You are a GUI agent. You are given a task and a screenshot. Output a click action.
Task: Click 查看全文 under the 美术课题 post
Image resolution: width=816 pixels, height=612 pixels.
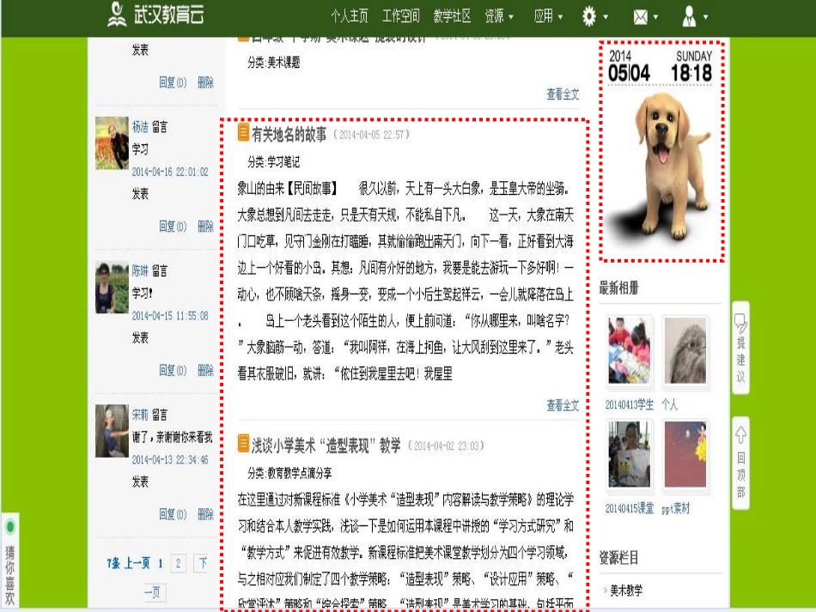point(563,94)
